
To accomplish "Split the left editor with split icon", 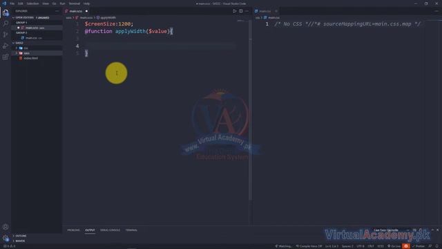I will (241, 11).
